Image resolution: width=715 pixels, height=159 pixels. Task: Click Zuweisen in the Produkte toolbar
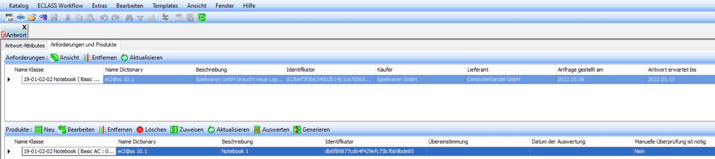(x=187, y=130)
